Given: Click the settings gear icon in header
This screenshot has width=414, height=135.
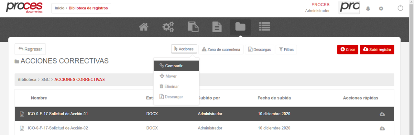Looking at the screenshot, I should 381,9.
